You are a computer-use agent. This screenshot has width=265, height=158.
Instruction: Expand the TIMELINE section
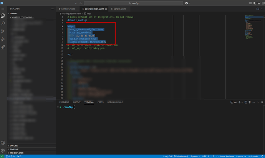point(31,149)
